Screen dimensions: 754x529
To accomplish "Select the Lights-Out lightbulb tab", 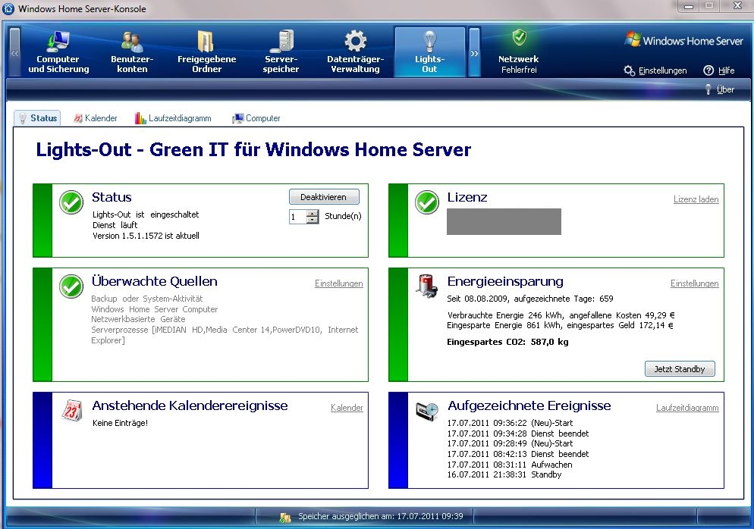I will click(429, 52).
